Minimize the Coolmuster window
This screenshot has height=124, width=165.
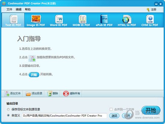coord(156,4)
